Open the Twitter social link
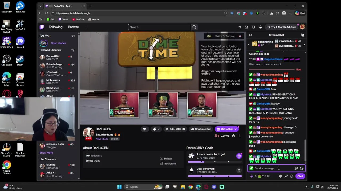 click(x=166, y=159)
